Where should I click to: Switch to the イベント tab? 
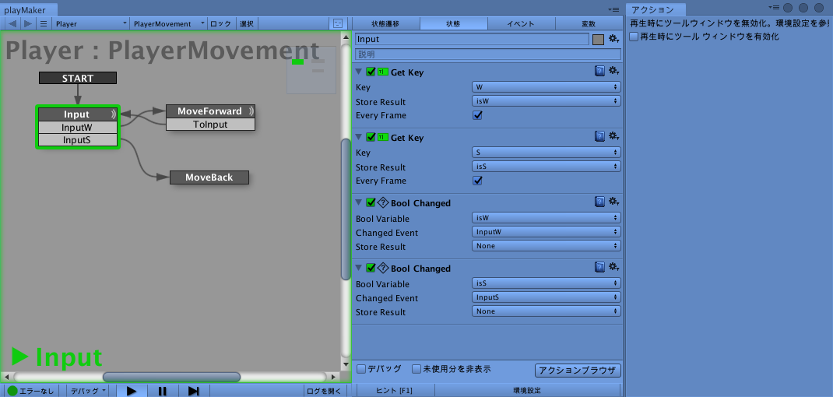[521, 23]
